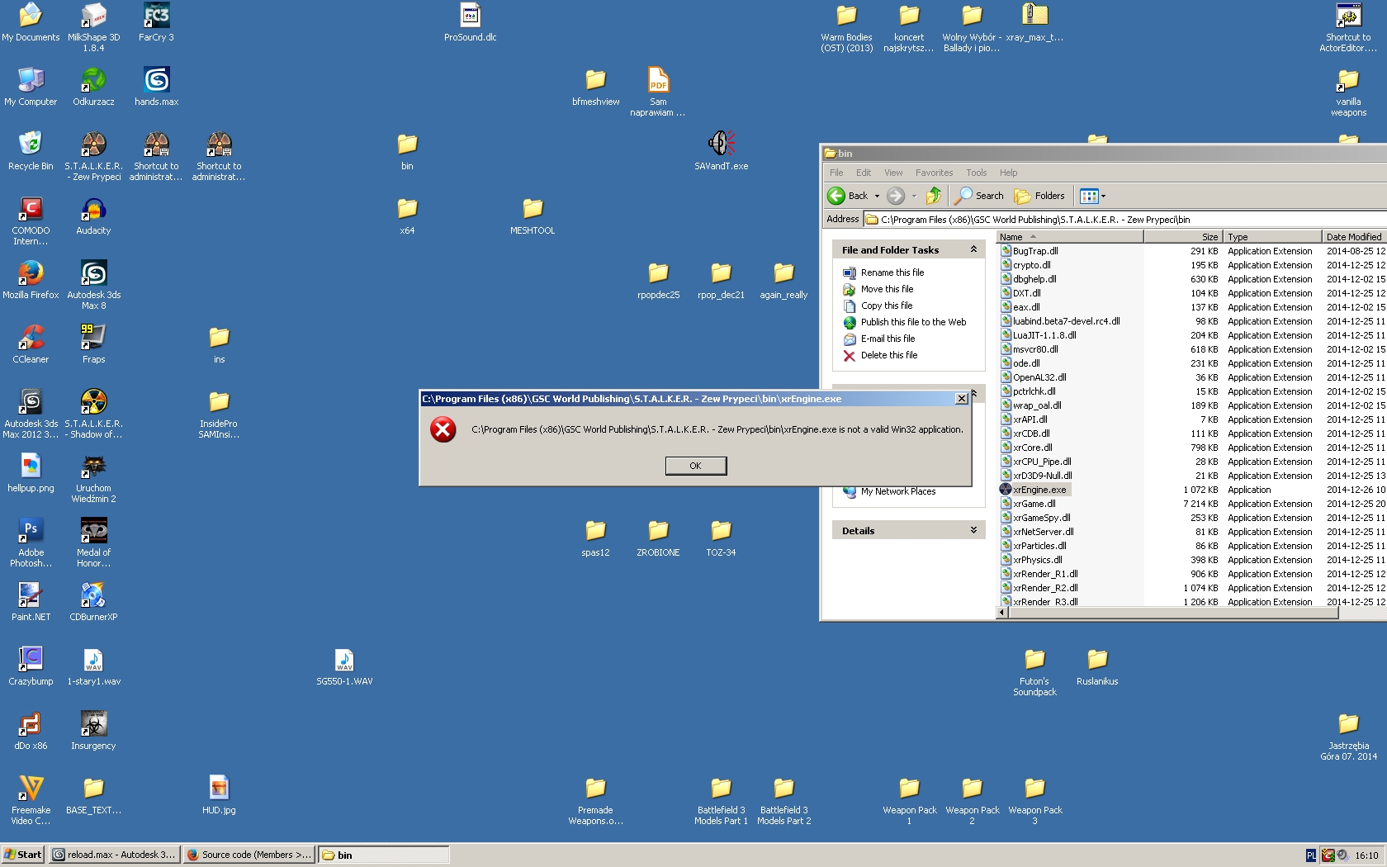This screenshot has width=1387, height=867.
Task: Select the Insurgency desktop icon
Action: (x=93, y=730)
